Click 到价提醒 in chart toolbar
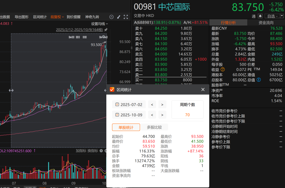The image size is (285, 188). tap(73, 17)
